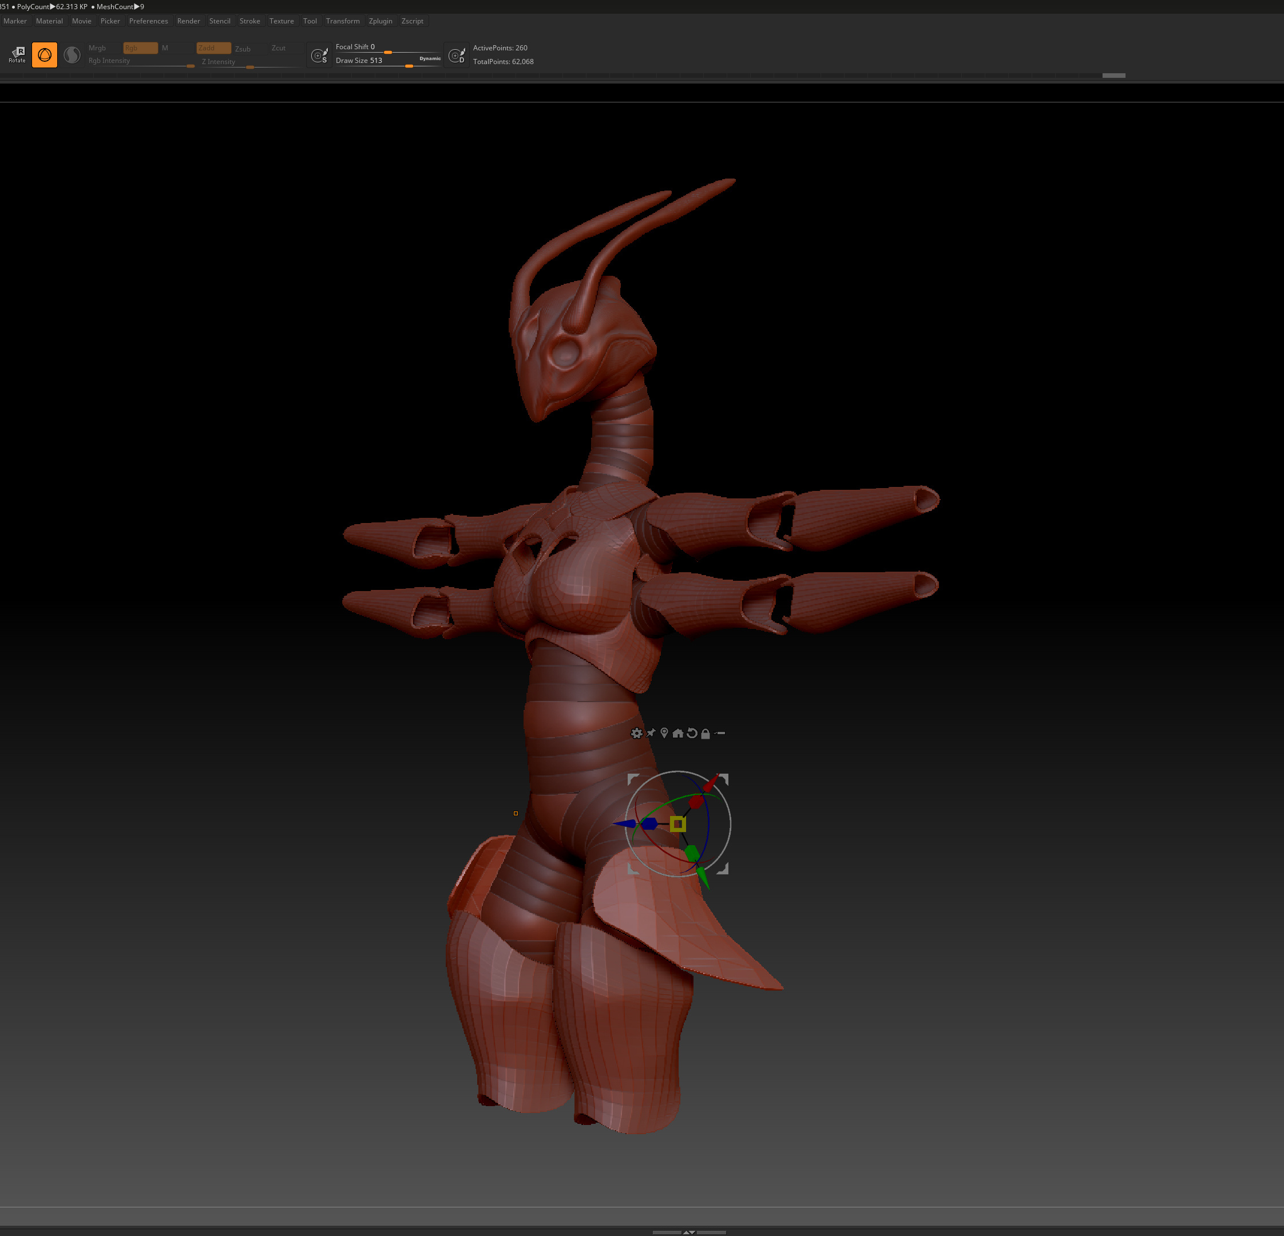1284x1236 pixels.
Task: Toggle Dynamic draw size
Action: 430,59
